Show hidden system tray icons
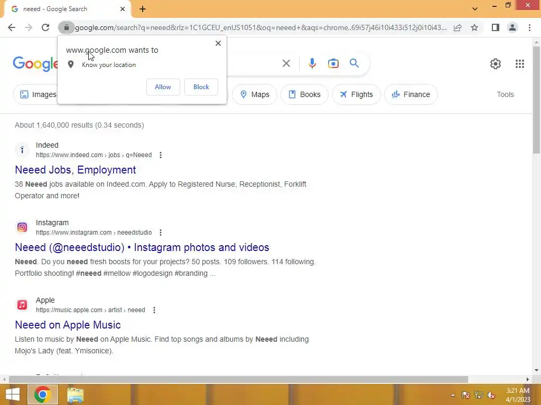Viewport: 541px width, 405px height. pyautogui.click(x=453, y=395)
